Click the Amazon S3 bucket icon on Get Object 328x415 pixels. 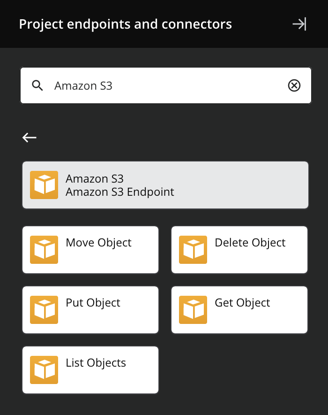coord(193,309)
